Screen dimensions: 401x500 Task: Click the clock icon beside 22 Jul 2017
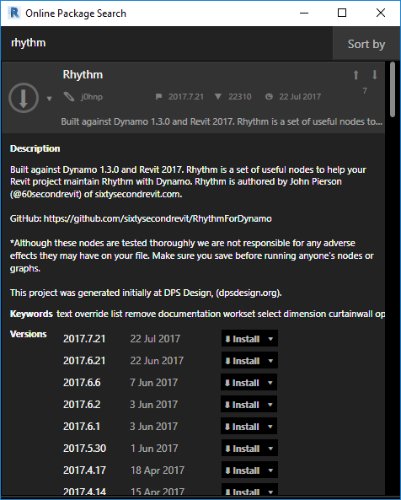coord(269,96)
